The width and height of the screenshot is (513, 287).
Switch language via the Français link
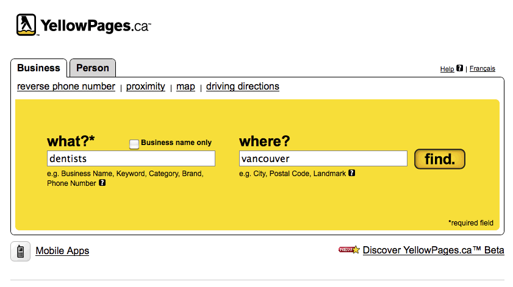click(483, 68)
